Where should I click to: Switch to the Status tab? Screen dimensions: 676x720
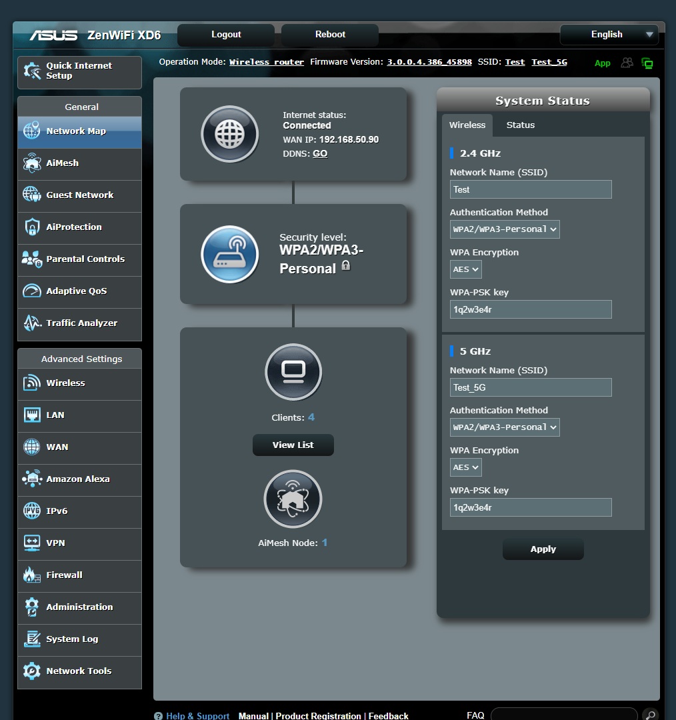click(x=520, y=125)
